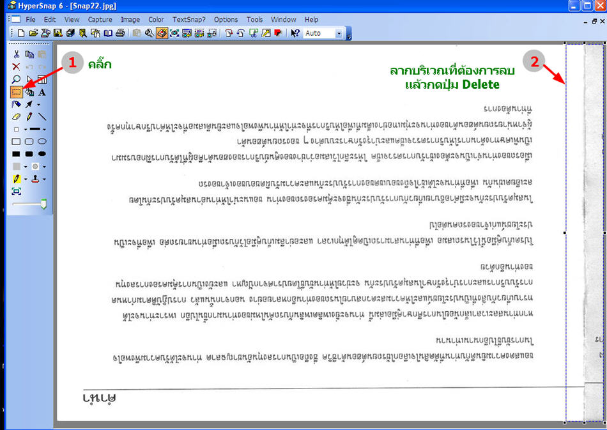Click the document system icon beside File
This screenshot has height=430, width=607.
pos(15,19)
